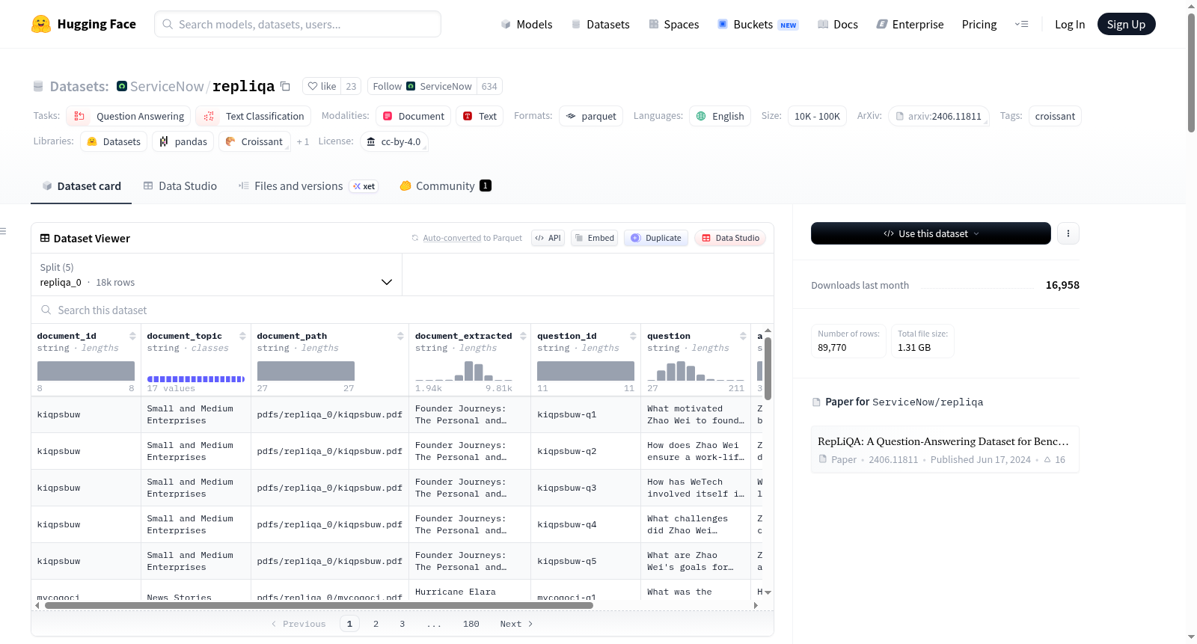
Task: Open the cc-by-4.0 license tag
Action: 394,141
